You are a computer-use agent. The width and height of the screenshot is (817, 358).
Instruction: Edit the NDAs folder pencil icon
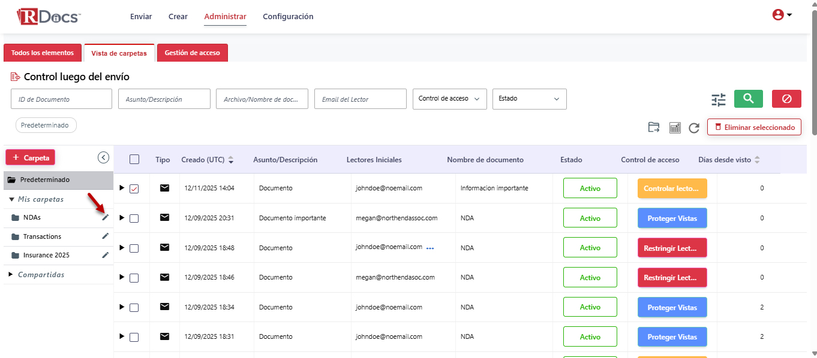pos(106,217)
